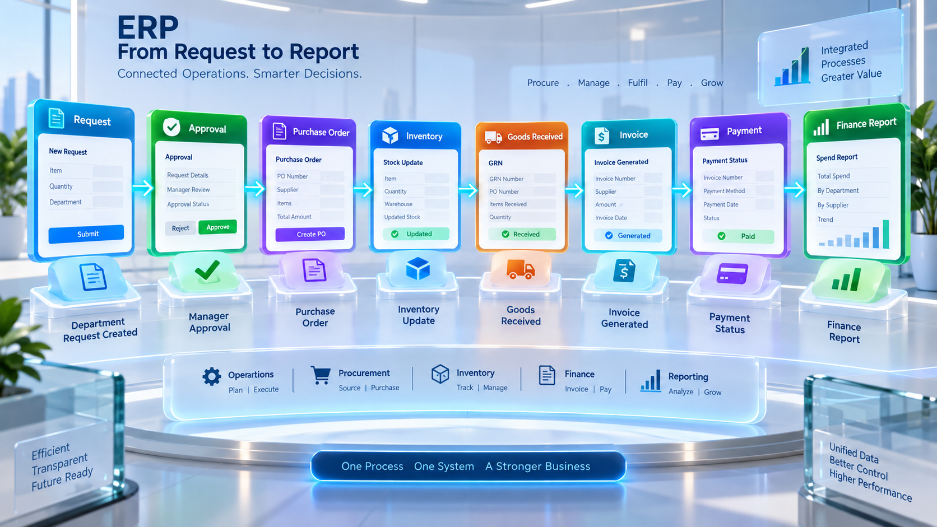Click the Plan link under Operations
Screen dimensions: 937x527
pyautogui.click(x=235, y=390)
